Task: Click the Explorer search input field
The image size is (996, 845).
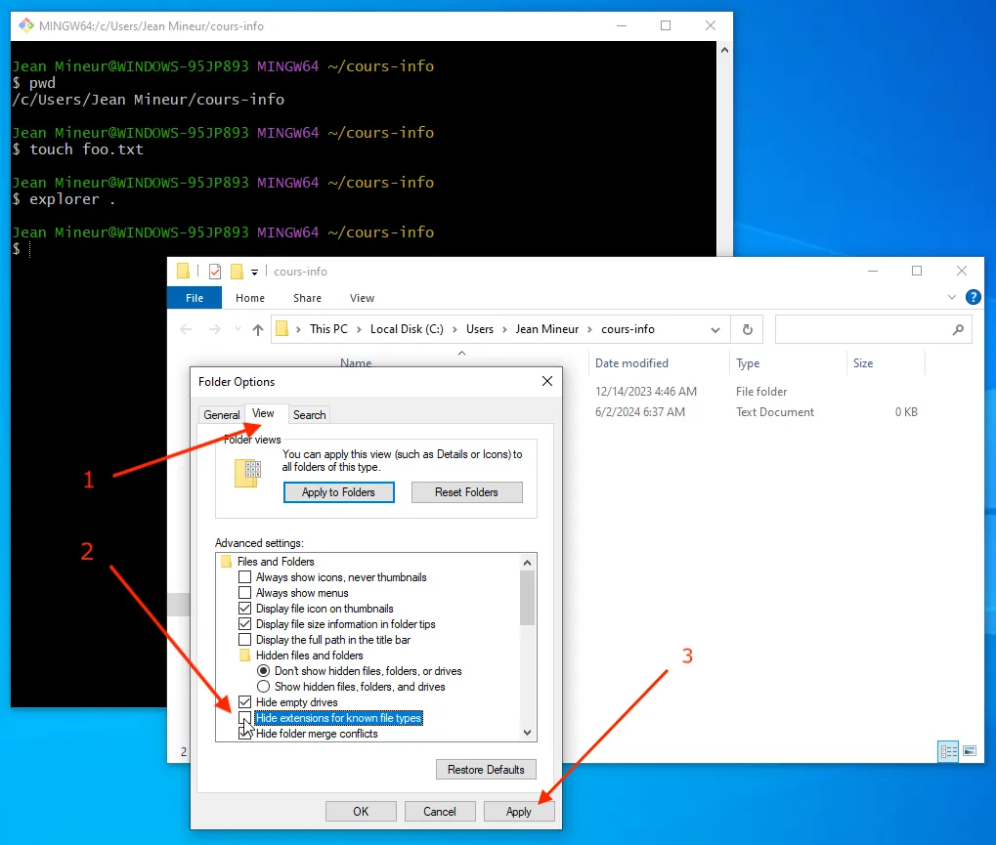Action: click(x=860, y=330)
